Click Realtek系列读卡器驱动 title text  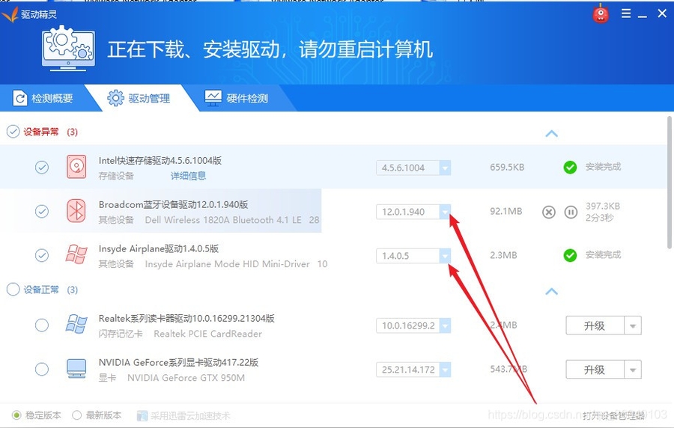pos(186,319)
